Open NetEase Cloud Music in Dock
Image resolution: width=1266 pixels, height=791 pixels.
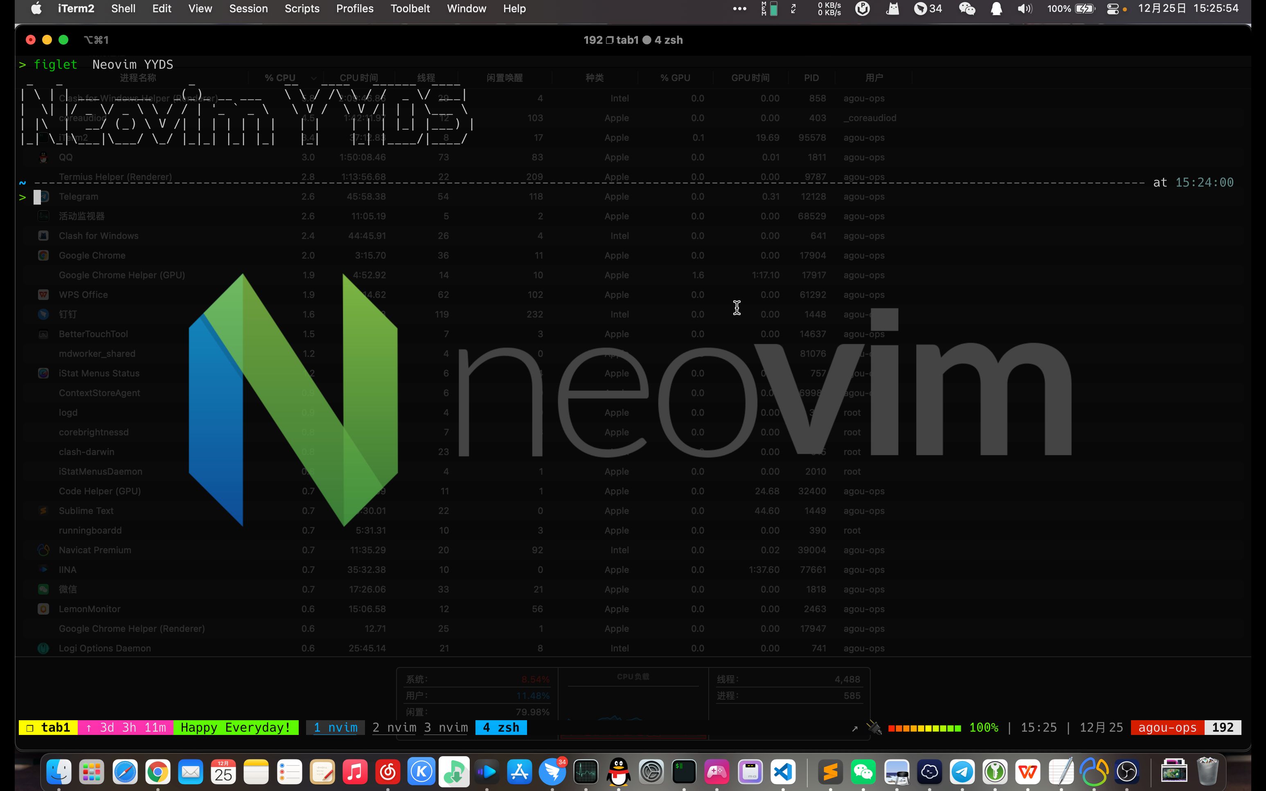tap(387, 772)
